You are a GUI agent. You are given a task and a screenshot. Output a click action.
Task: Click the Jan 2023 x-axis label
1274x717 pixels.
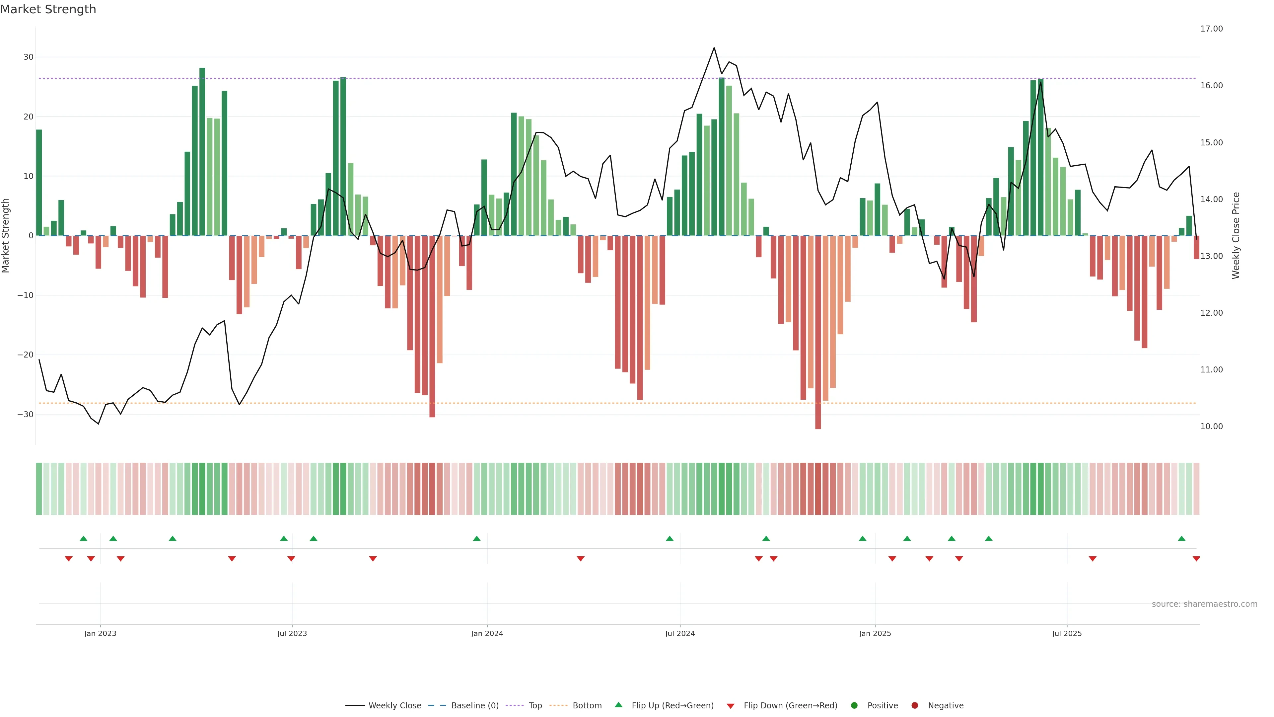click(101, 633)
